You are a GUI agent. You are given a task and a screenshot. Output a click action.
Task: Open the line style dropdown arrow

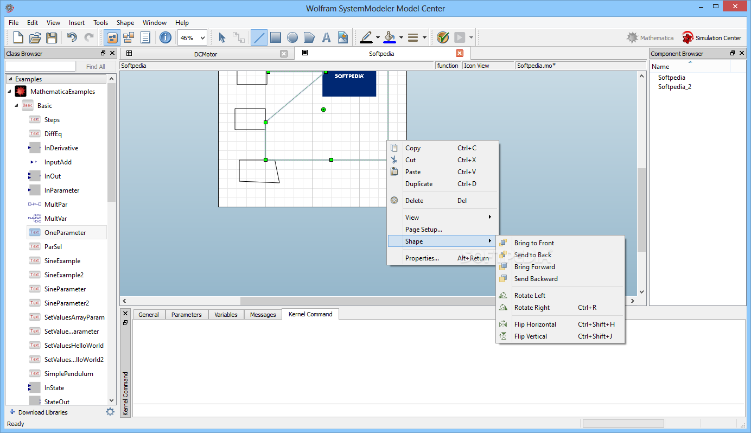point(424,38)
